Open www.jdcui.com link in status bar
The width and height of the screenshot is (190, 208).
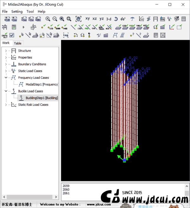pyautogui.click(x=99, y=205)
